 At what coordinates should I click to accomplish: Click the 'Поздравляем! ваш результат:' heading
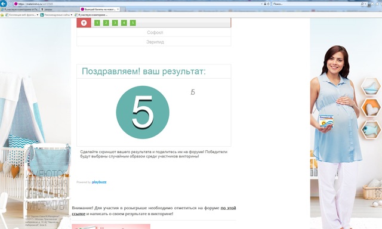pyautogui.click(x=144, y=72)
